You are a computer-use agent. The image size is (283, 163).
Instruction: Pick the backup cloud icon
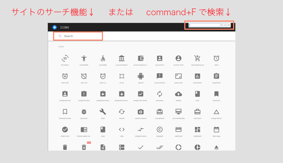click(179, 94)
